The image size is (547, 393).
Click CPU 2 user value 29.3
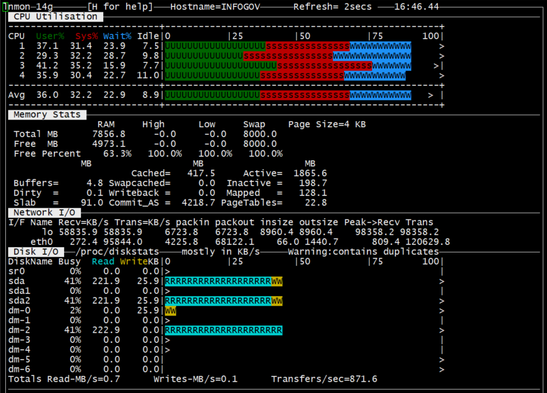coord(47,56)
